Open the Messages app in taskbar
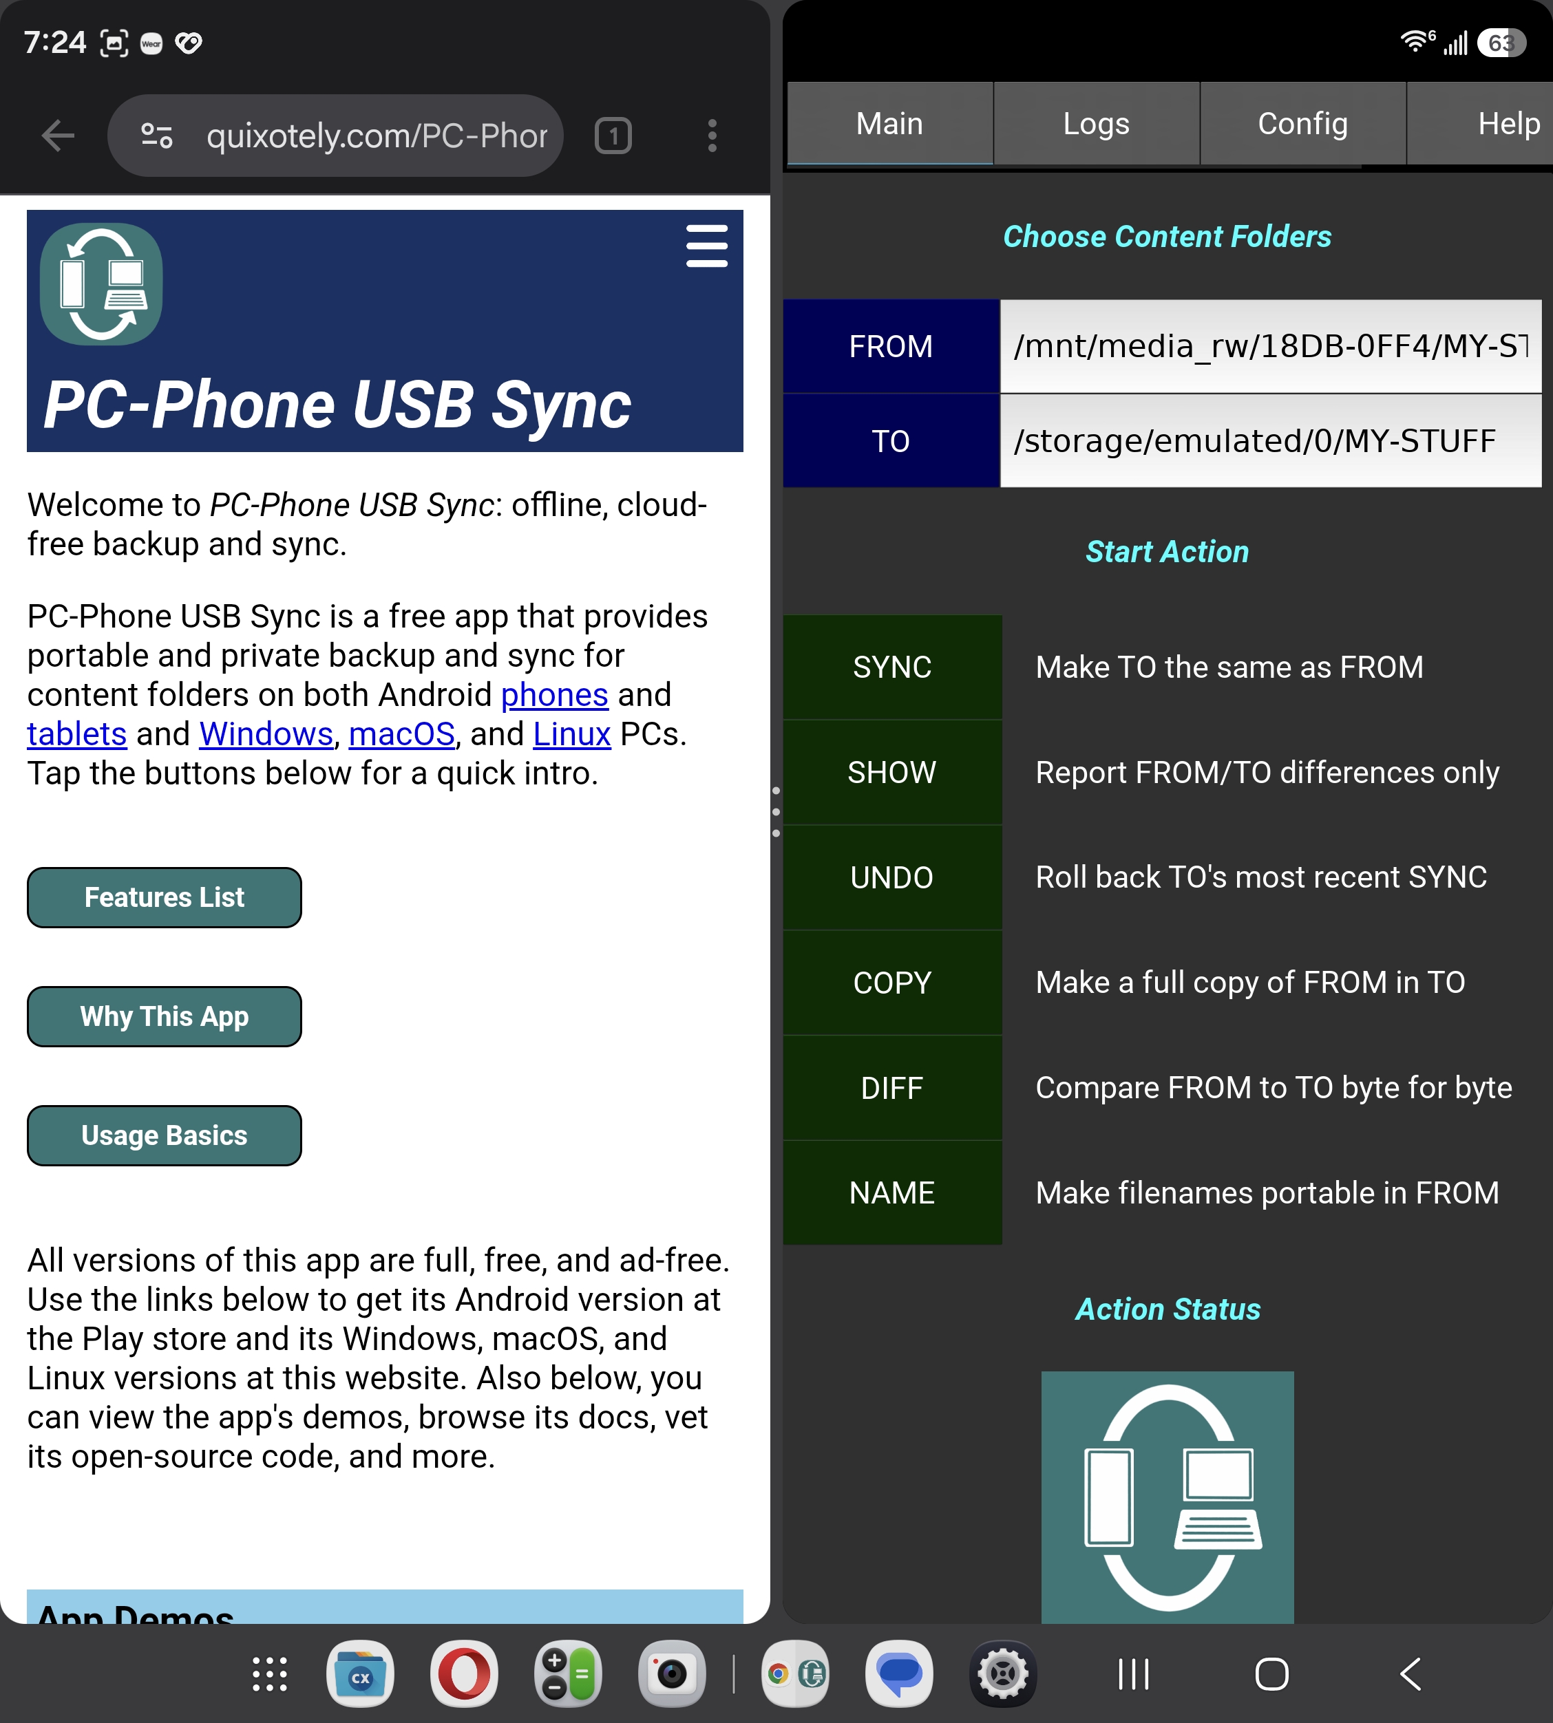 click(899, 1673)
